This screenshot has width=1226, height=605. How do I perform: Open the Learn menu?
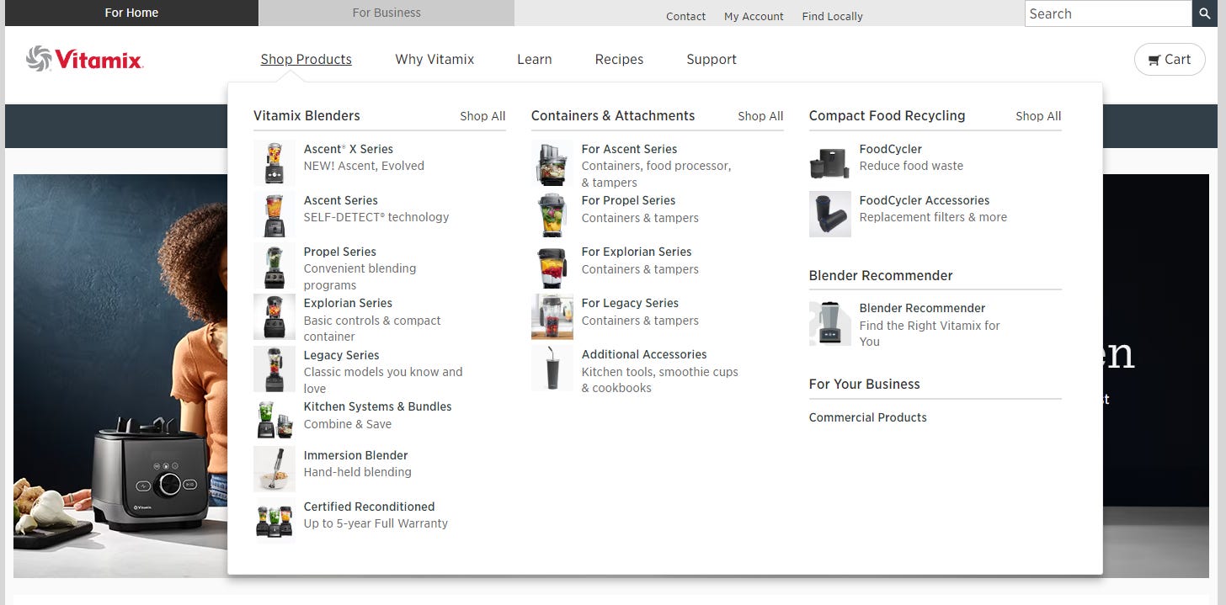pyautogui.click(x=535, y=59)
